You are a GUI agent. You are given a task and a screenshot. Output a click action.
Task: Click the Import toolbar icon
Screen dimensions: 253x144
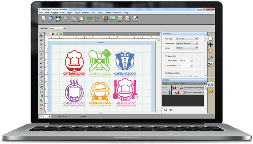(105, 18)
